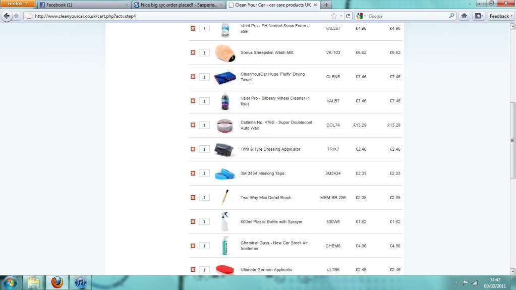Screen dimensions: 516x290
Task: Open URL history dropdown arrow
Action: pos(341,16)
